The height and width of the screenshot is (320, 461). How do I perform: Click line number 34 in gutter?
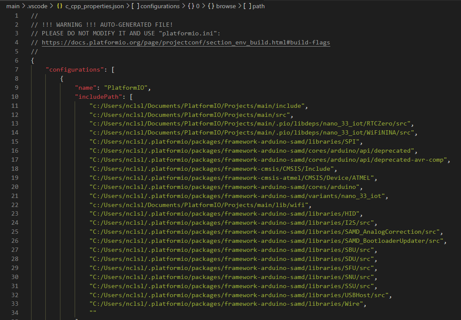pos(15,313)
